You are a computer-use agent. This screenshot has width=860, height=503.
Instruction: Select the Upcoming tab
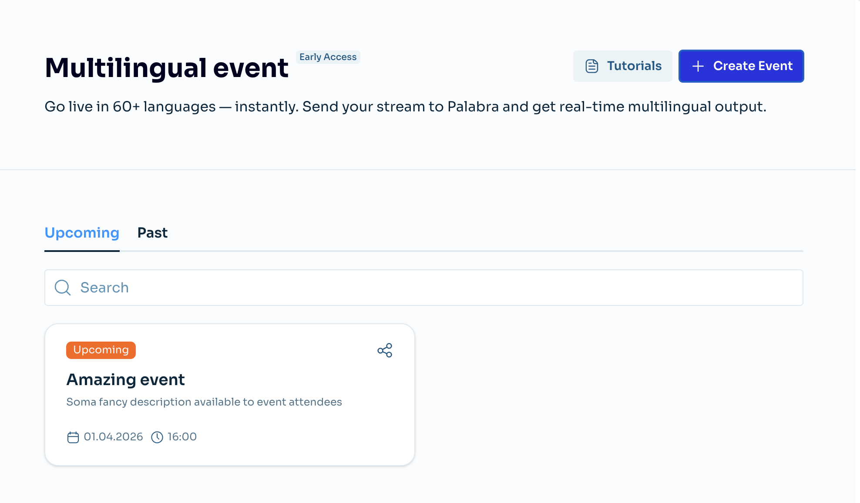[82, 233]
